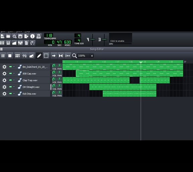Click the bar 37 marker on the timeline
This screenshot has height=172, width=193.
click(x=185, y=62)
